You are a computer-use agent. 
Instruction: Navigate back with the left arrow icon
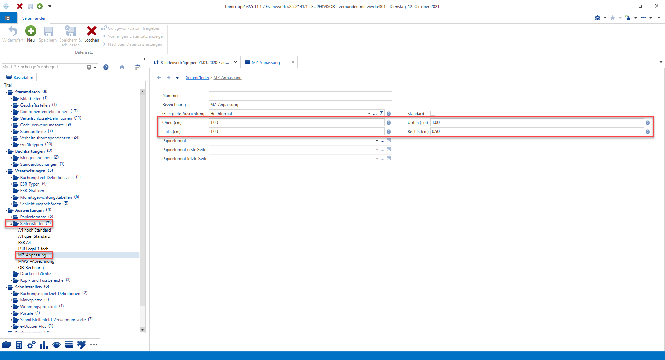159,78
